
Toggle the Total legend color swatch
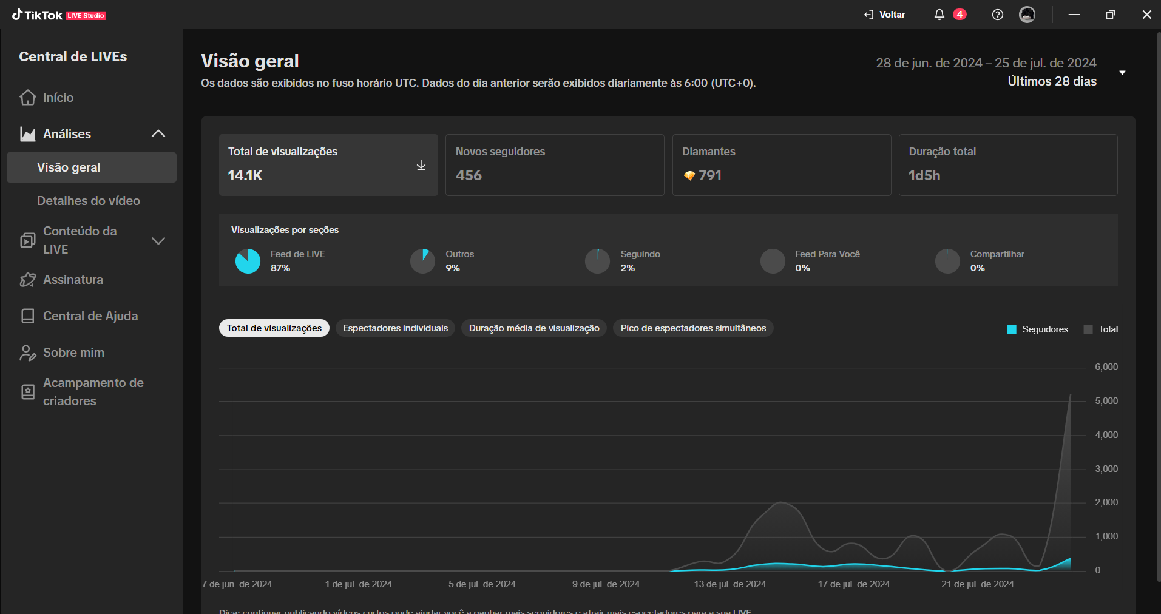click(x=1088, y=329)
